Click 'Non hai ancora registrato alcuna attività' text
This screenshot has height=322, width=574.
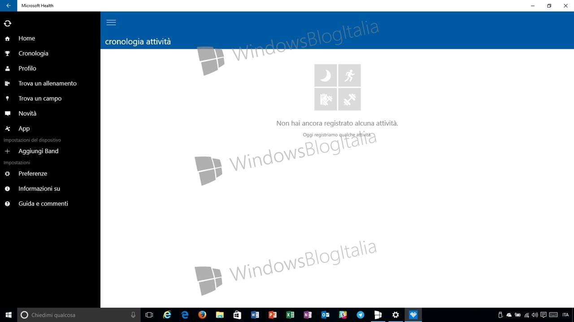[337, 123]
